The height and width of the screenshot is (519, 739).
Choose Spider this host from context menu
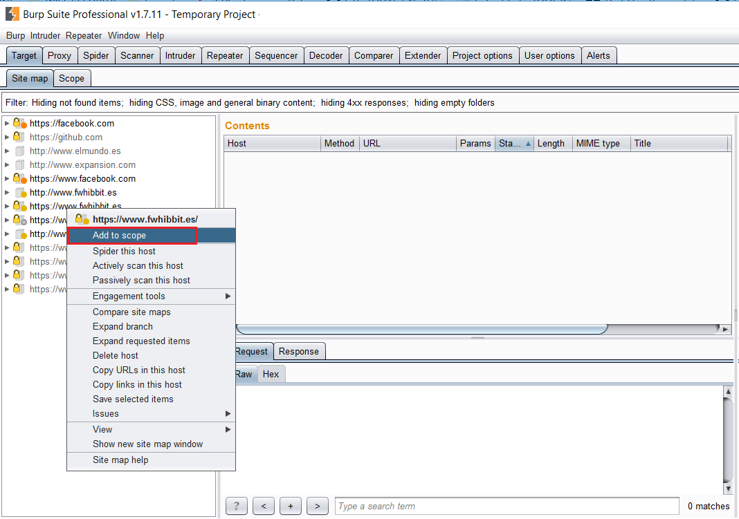[124, 252]
